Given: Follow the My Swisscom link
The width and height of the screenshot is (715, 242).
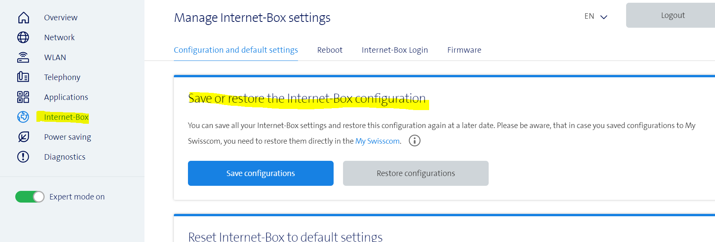Looking at the screenshot, I should coord(377,141).
